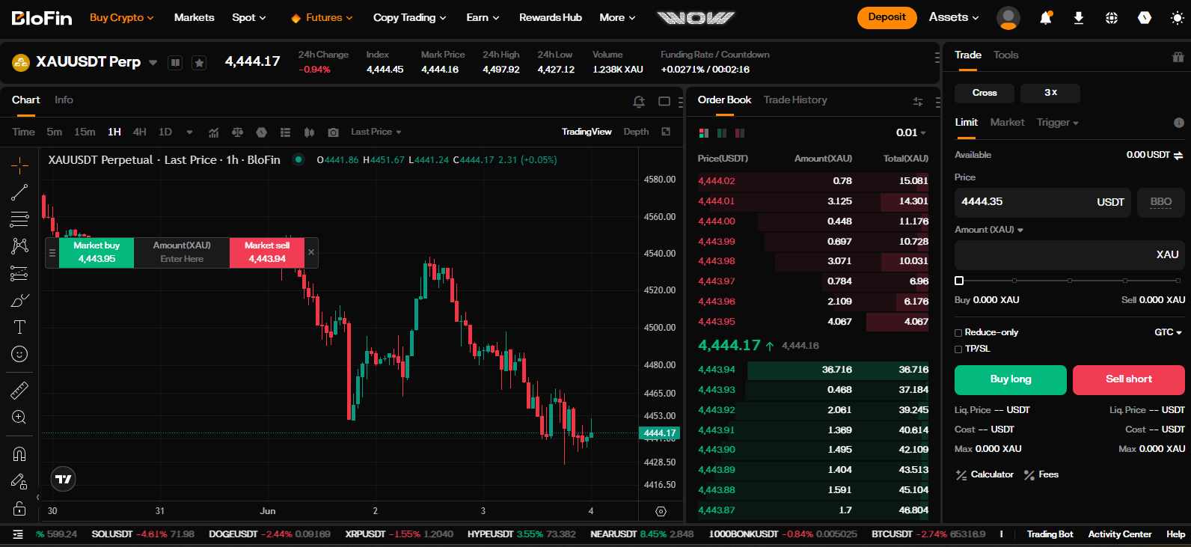This screenshot has width=1191, height=547.
Task: Click the order amount percentage slider
Action: tap(1069, 281)
